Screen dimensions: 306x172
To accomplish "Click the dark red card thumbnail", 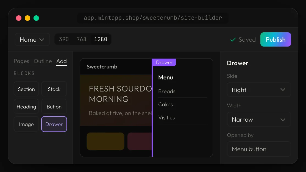I will tap(140, 141).
